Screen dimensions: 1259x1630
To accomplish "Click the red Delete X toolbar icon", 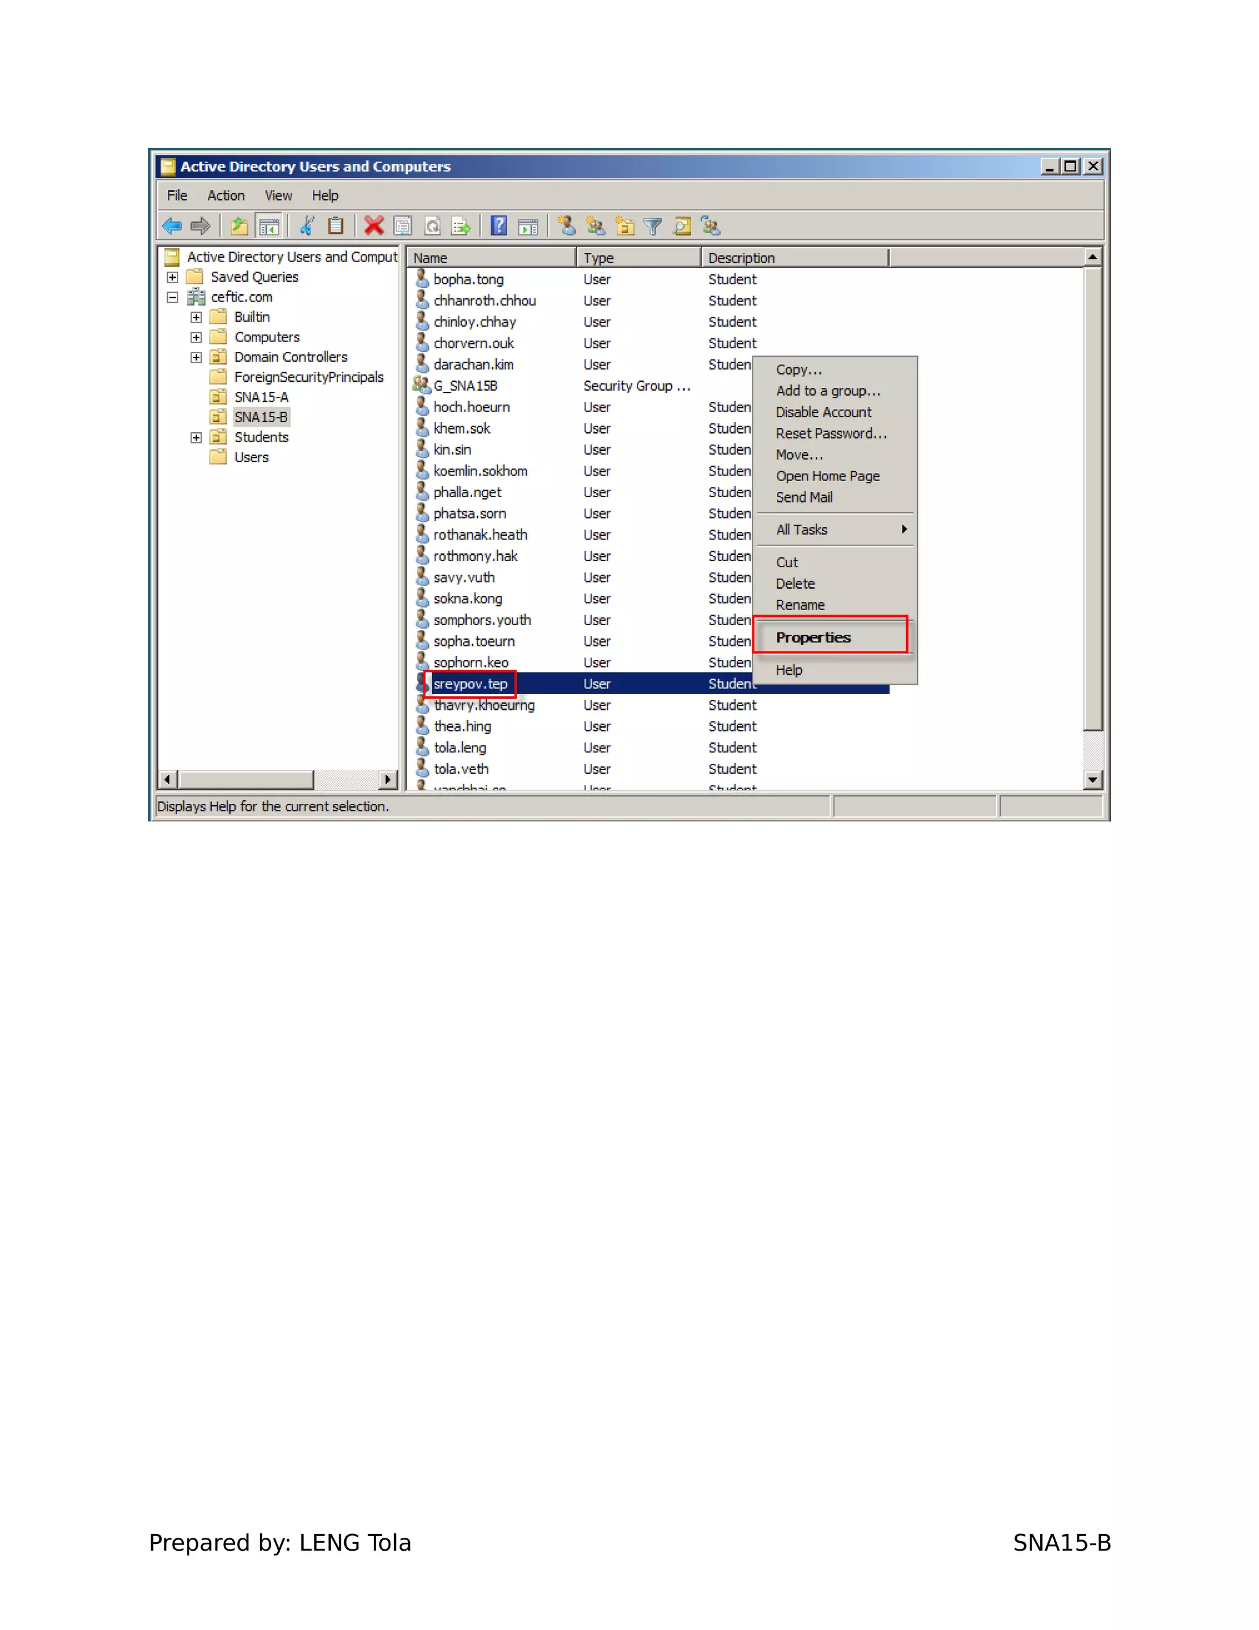I will [374, 225].
